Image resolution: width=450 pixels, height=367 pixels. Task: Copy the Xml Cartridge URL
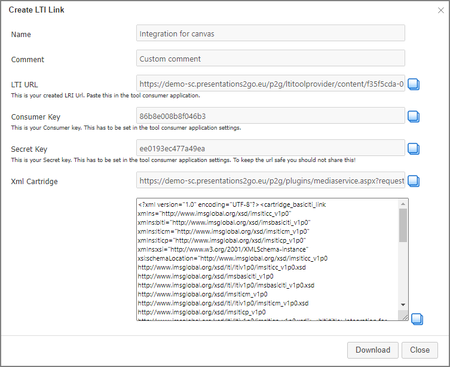[x=414, y=181]
